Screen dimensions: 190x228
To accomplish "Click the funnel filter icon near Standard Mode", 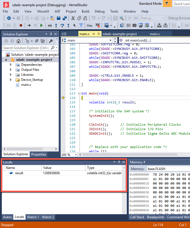I will pyautogui.click(x=167, y=4).
